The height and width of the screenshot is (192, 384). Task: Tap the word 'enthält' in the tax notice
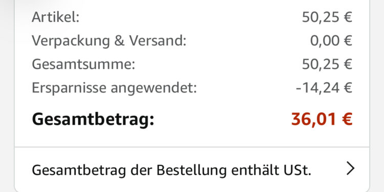coord(254,170)
